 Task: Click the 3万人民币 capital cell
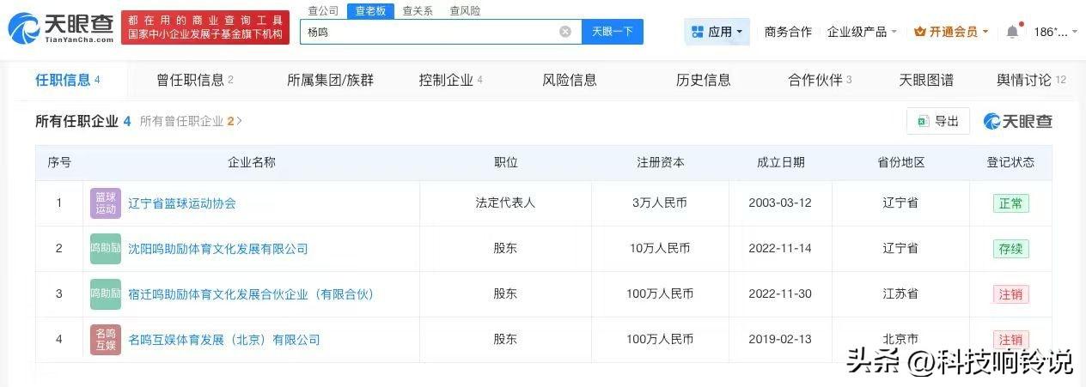(660, 203)
